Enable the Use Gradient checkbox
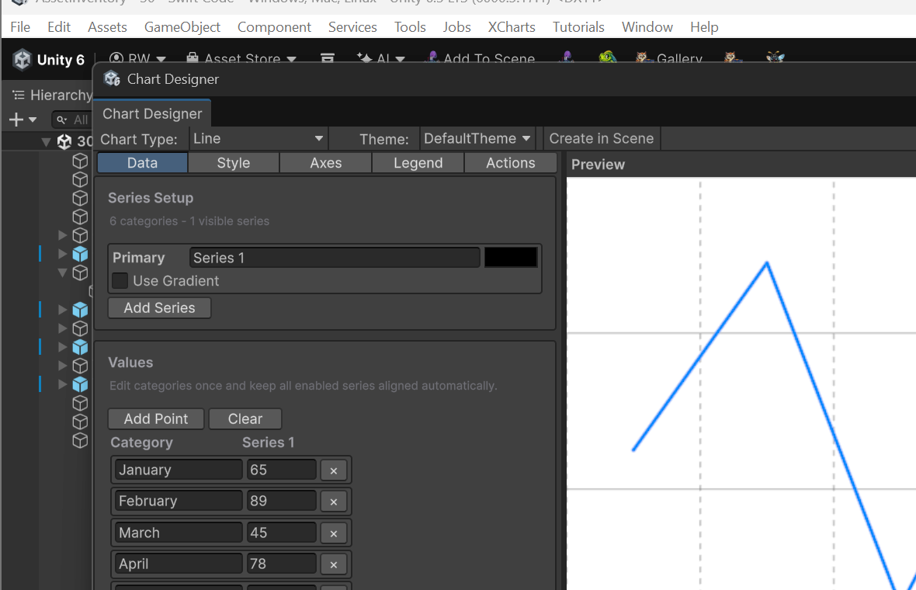This screenshot has width=916, height=590. click(120, 281)
